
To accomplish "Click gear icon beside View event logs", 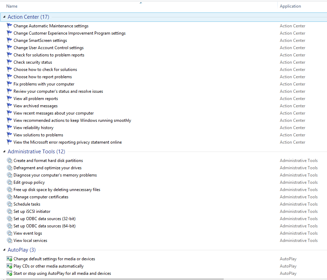I will pyautogui.click(x=9, y=233).
